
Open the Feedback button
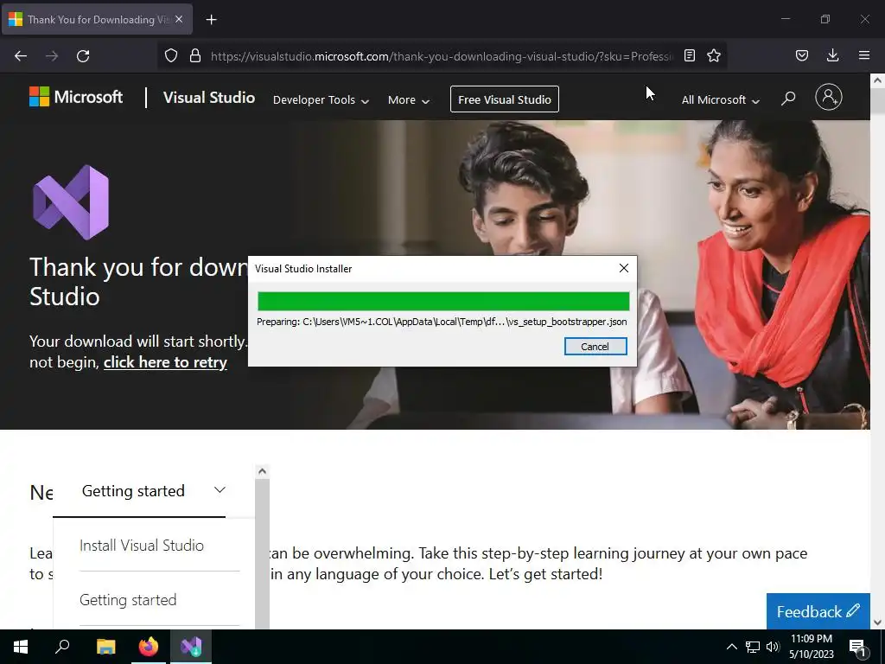point(818,611)
